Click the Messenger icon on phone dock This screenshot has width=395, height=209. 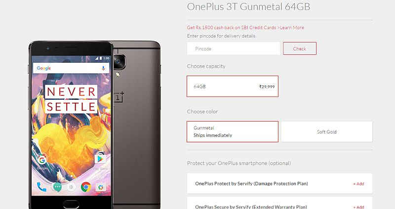(57, 187)
